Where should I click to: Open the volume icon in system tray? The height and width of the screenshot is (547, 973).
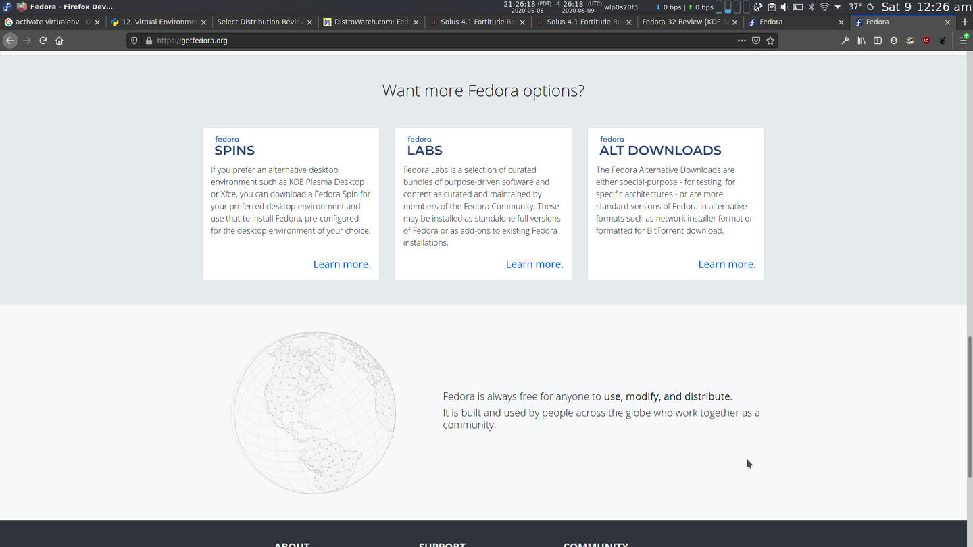(784, 7)
